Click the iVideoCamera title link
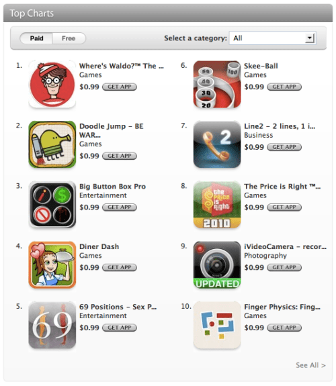 point(285,246)
